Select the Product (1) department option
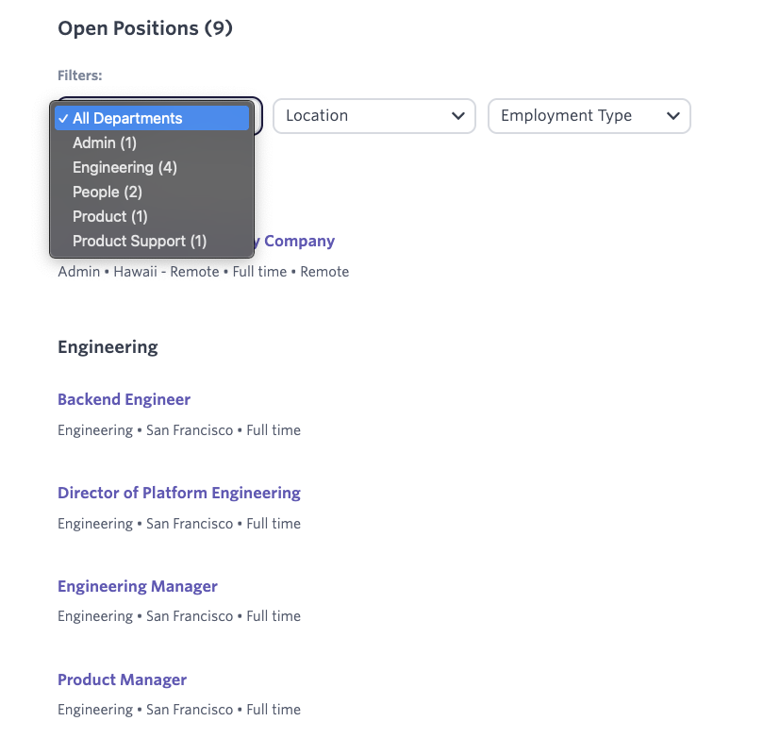The height and width of the screenshot is (738, 780). pyautogui.click(x=110, y=216)
